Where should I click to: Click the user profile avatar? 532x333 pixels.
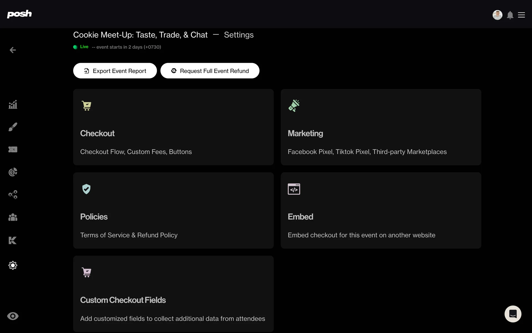tap(497, 15)
